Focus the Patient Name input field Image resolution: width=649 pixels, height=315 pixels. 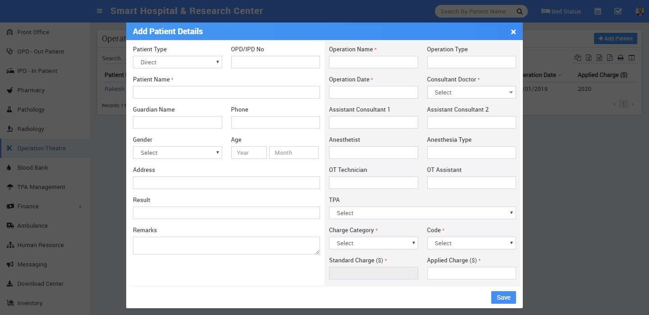tap(226, 92)
